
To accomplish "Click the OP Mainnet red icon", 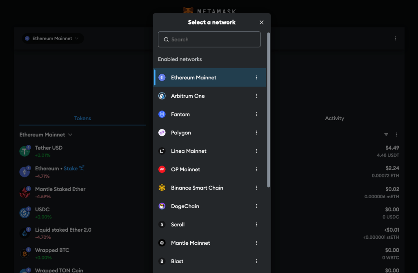I will 162,170.
